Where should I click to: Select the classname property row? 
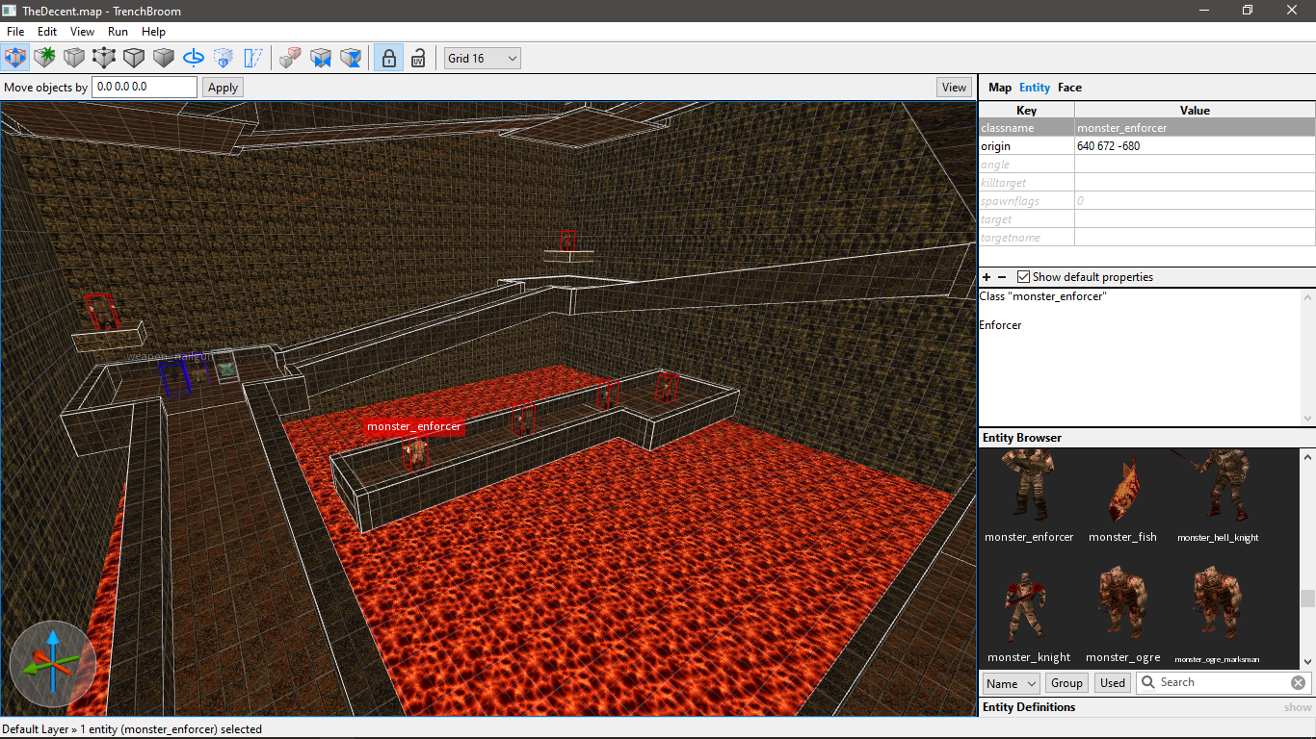(1146, 128)
